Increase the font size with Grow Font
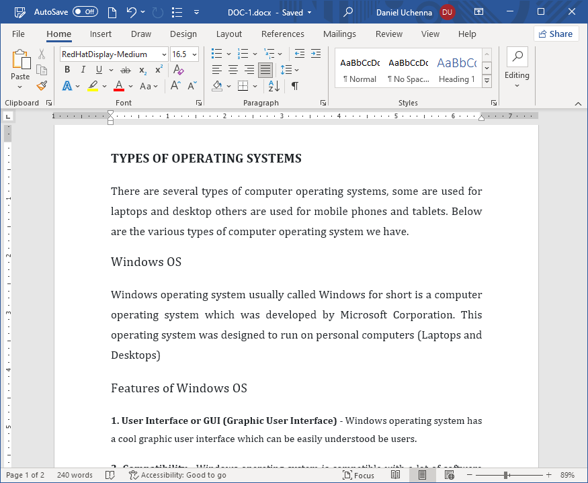Viewport: 588px width, 483px height. pyautogui.click(x=174, y=85)
